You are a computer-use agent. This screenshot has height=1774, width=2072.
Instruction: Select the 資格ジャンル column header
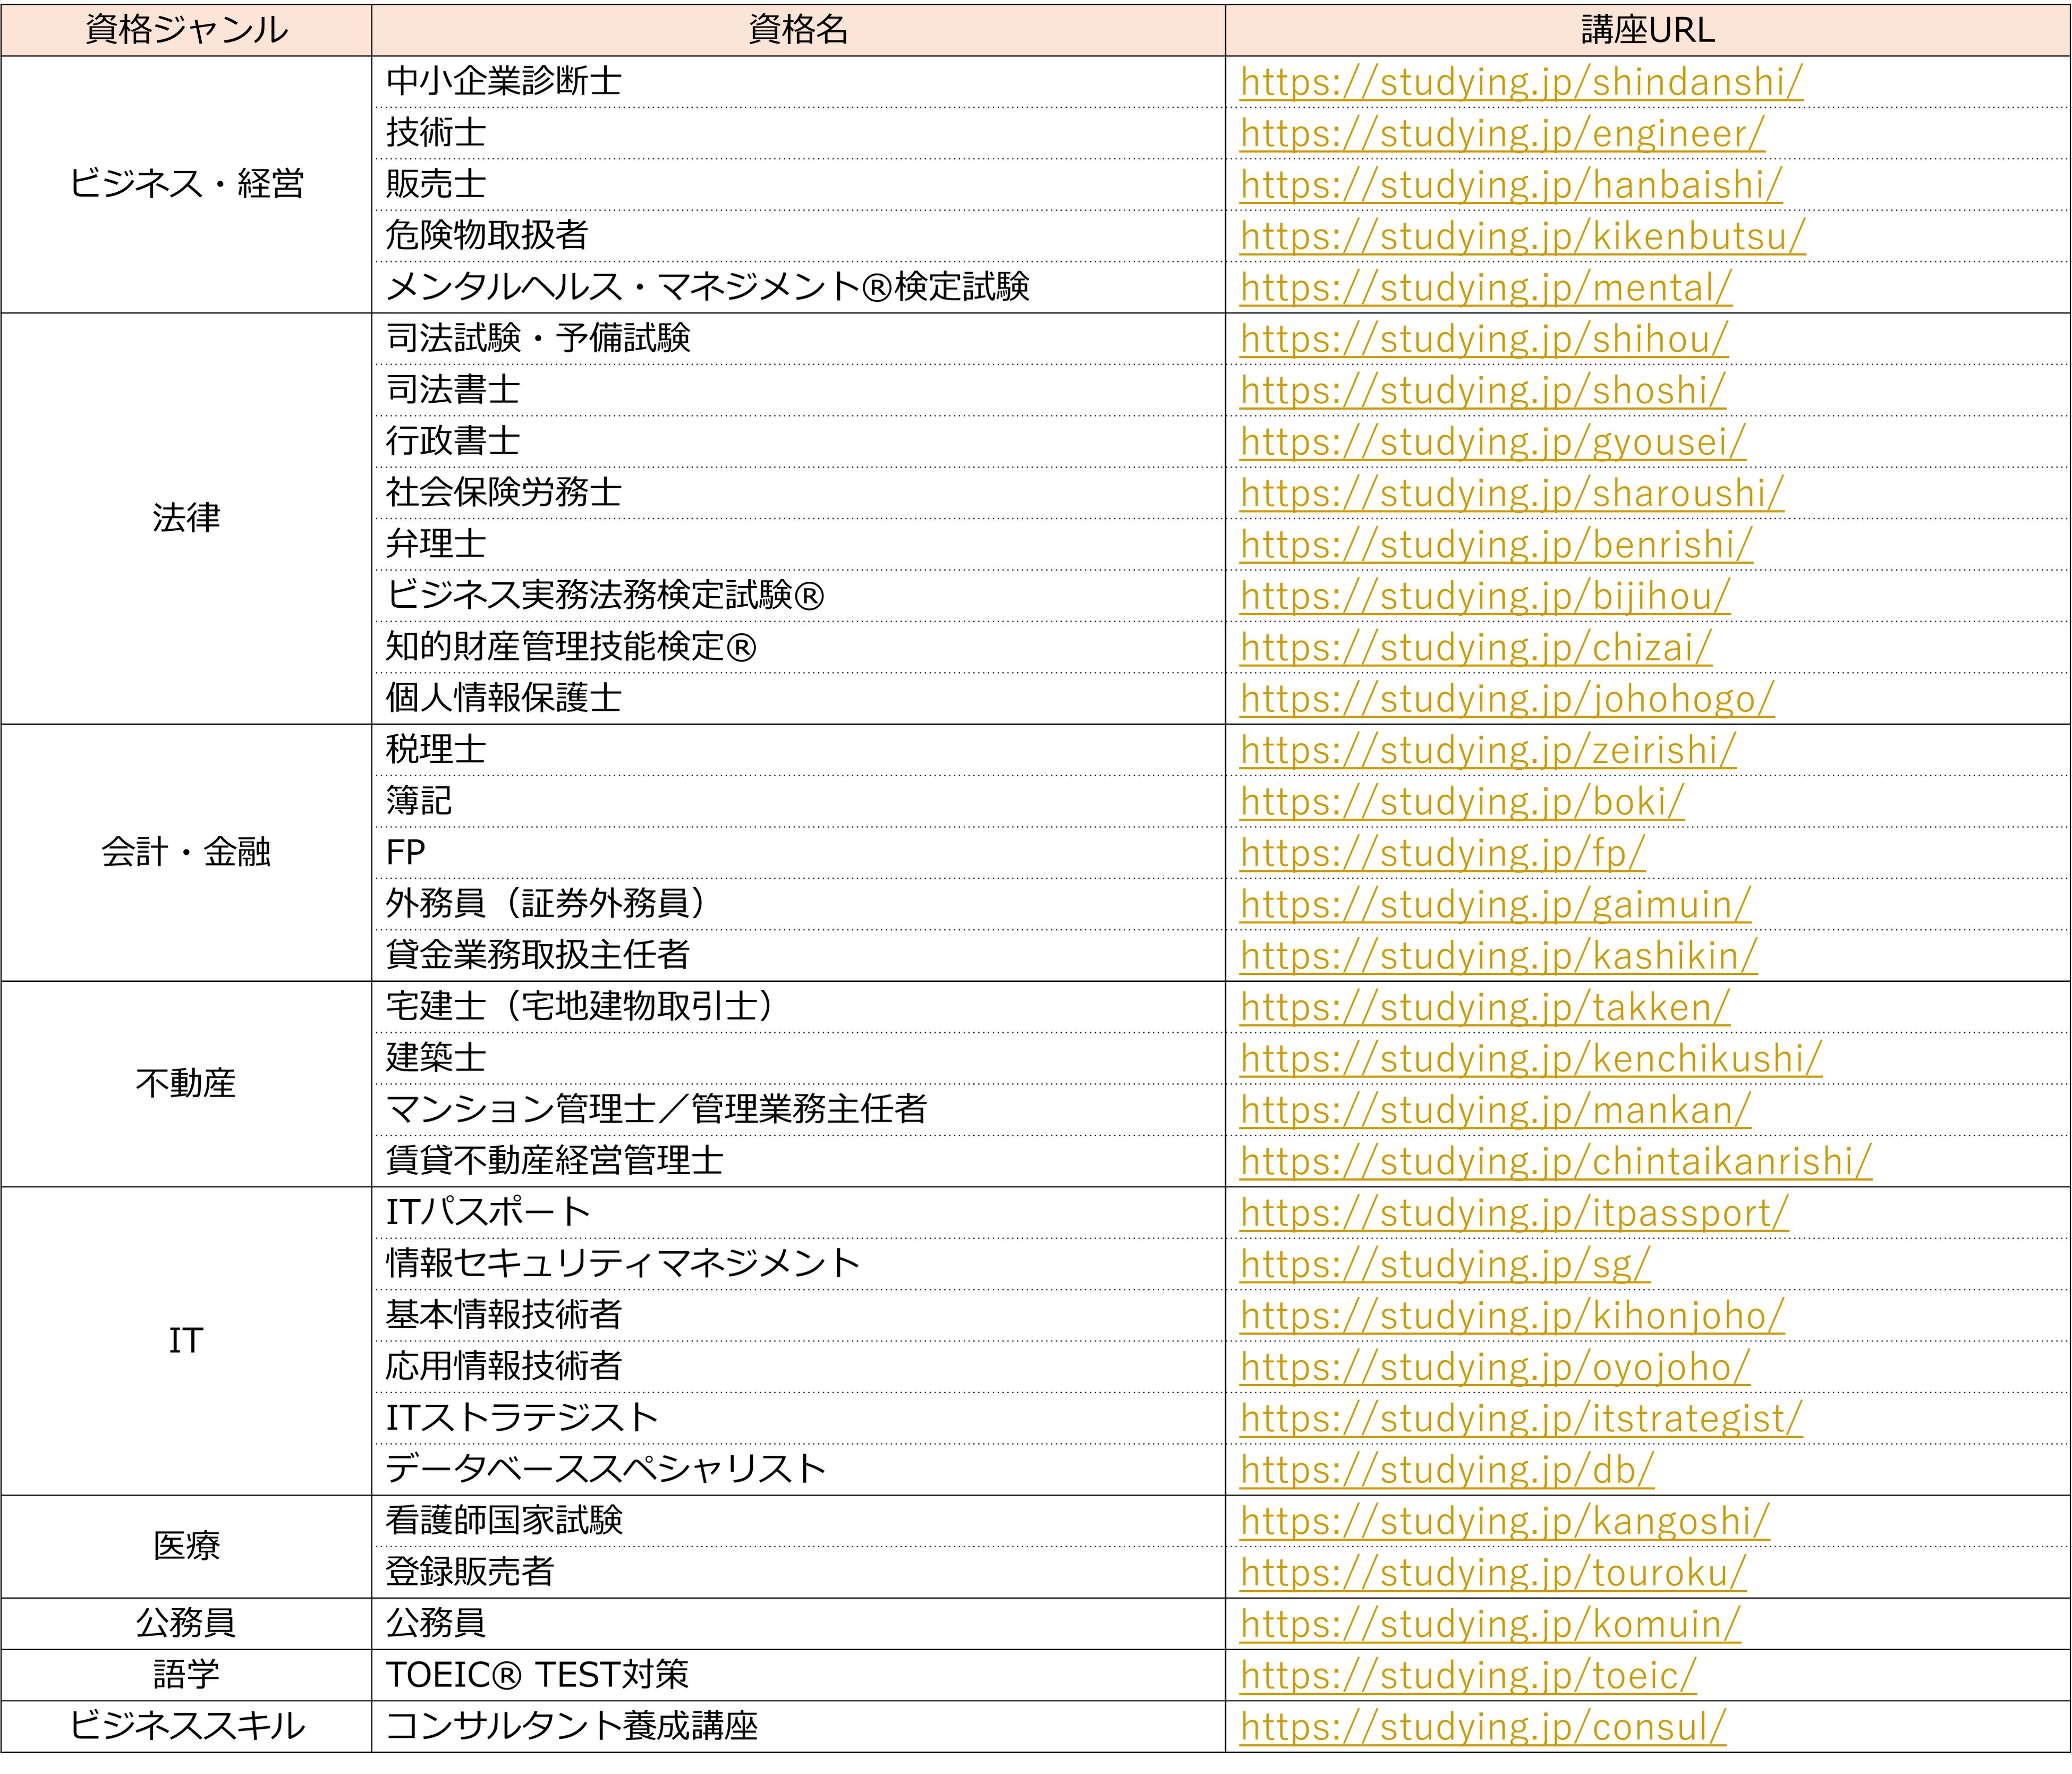[x=186, y=30]
